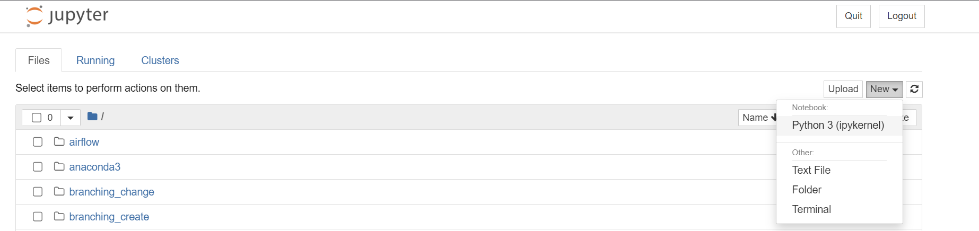979x231 pixels.
Task: Toggle the select-all items checkbox
Action: (37, 118)
